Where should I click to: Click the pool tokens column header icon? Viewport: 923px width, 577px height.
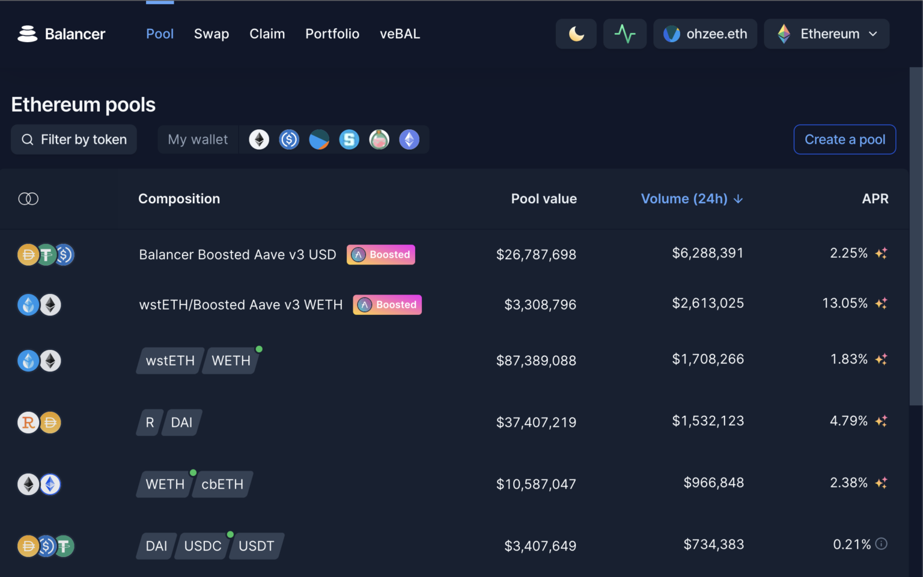(x=28, y=199)
